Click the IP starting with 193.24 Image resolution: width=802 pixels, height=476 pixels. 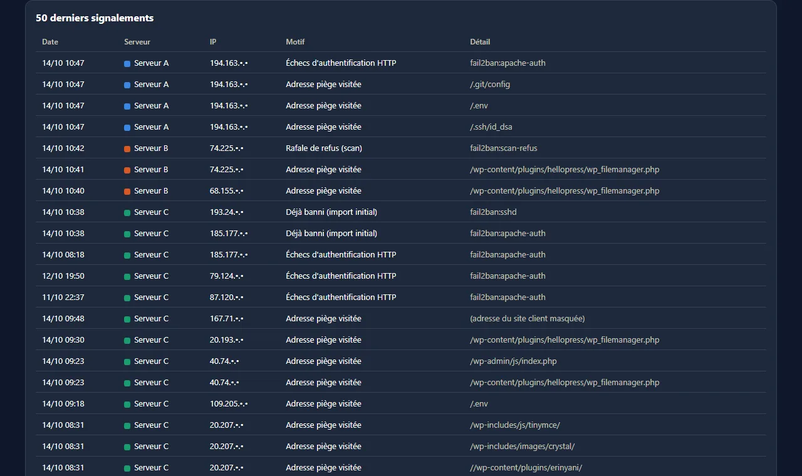click(x=227, y=212)
